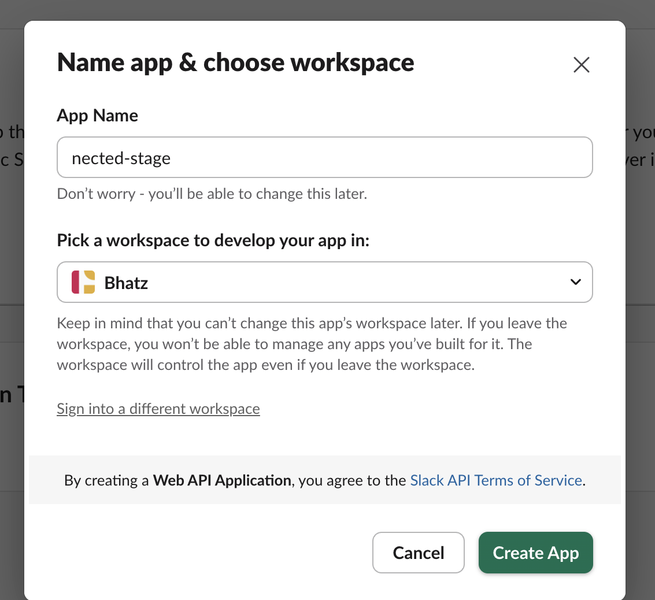Image resolution: width=655 pixels, height=600 pixels.
Task: Click 'Pick a workspace to develop' label
Action: coord(213,240)
